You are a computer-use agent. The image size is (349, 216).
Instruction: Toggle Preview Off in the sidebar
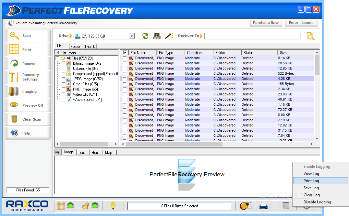pos(28,105)
